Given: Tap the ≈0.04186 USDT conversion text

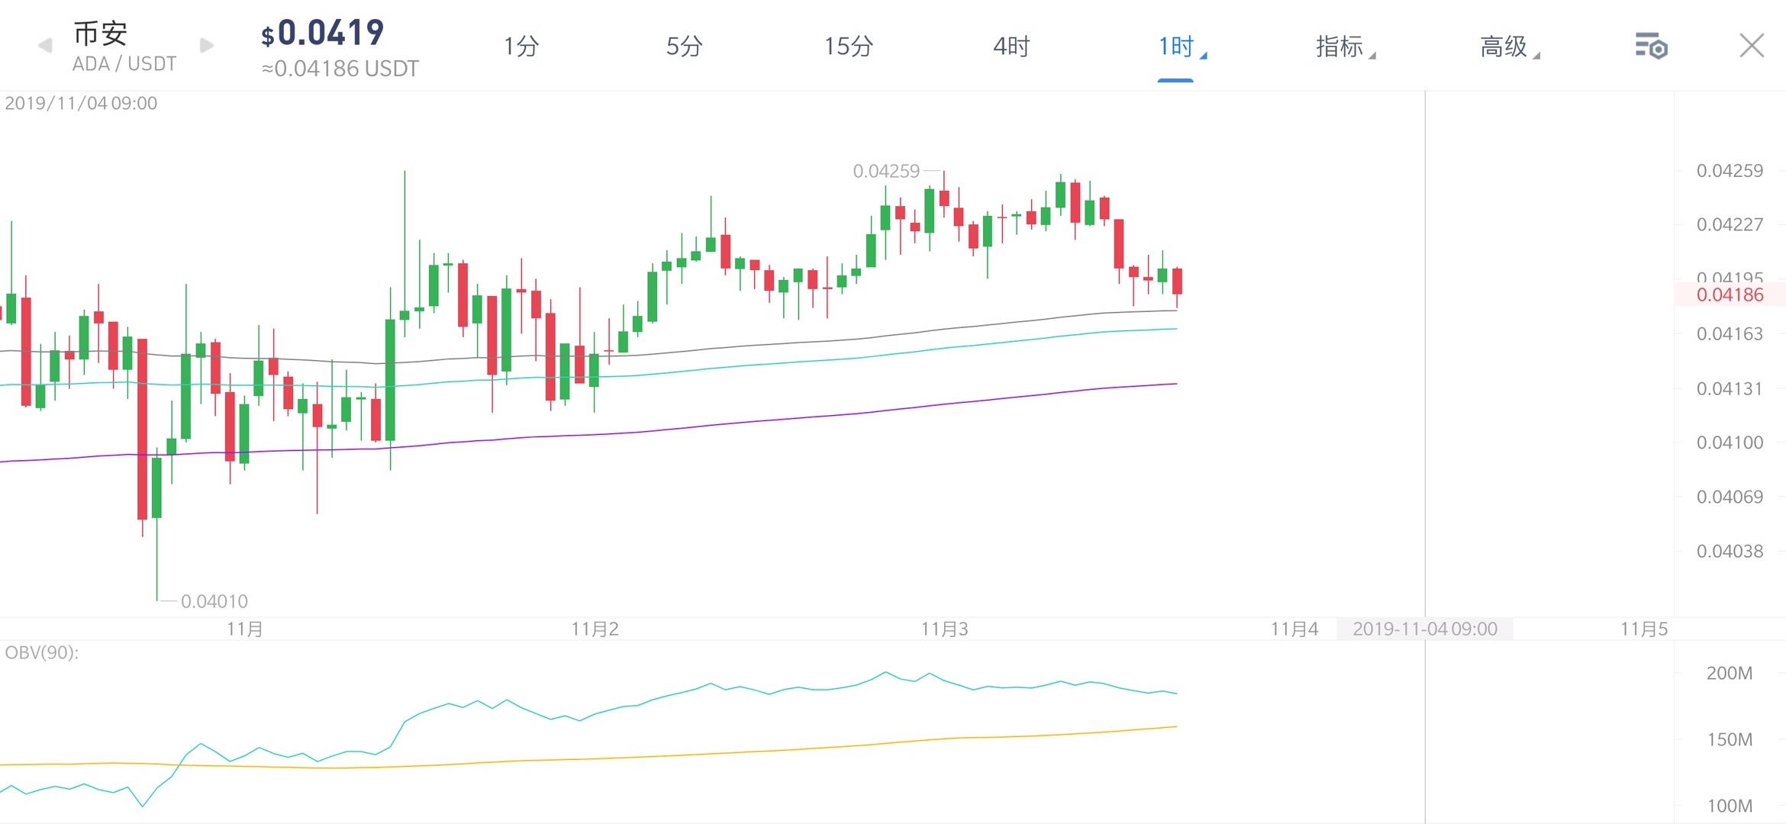Looking at the screenshot, I should click(340, 69).
